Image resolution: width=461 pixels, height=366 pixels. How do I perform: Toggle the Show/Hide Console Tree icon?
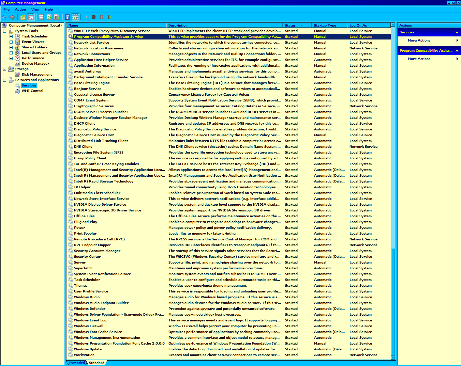pyautogui.click(x=31, y=17)
